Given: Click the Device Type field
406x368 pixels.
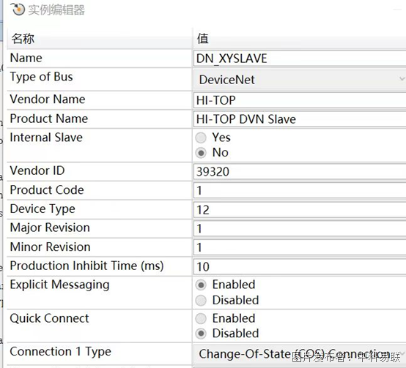Looking at the screenshot, I should [300, 209].
